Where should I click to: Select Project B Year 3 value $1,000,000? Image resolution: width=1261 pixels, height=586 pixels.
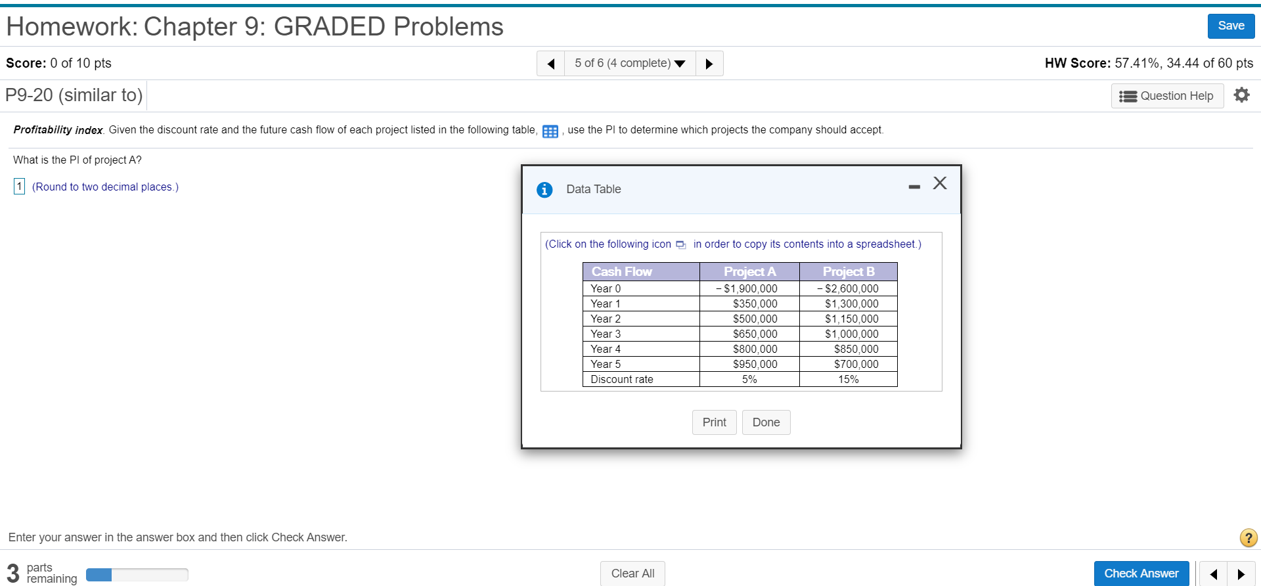pyautogui.click(x=852, y=334)
